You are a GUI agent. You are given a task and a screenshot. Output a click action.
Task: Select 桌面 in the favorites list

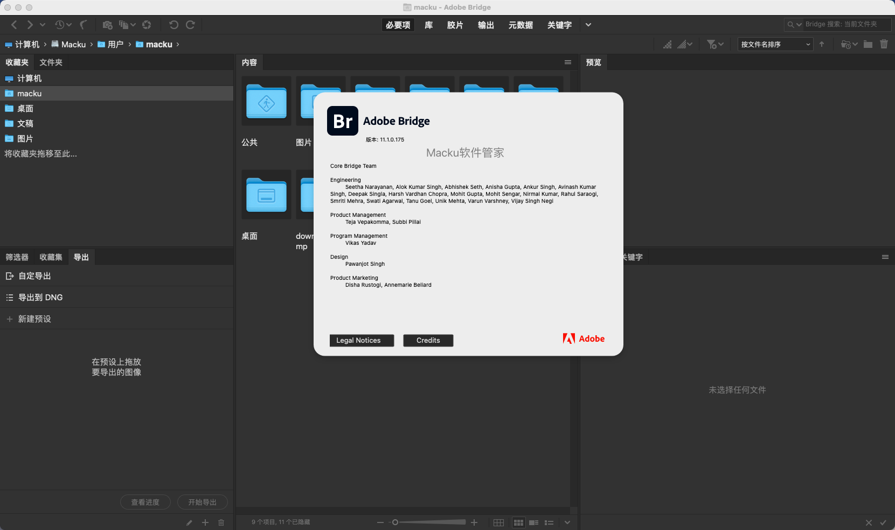(116, 108)
